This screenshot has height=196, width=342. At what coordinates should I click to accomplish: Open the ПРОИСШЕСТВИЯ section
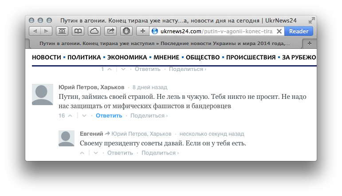tap(251, 57)
